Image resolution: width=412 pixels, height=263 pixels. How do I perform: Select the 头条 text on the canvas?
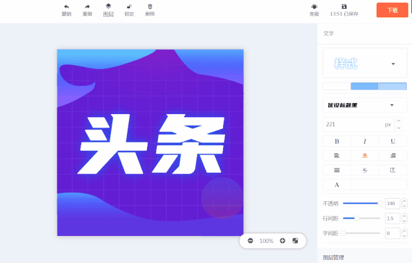(x=152, y=144)
